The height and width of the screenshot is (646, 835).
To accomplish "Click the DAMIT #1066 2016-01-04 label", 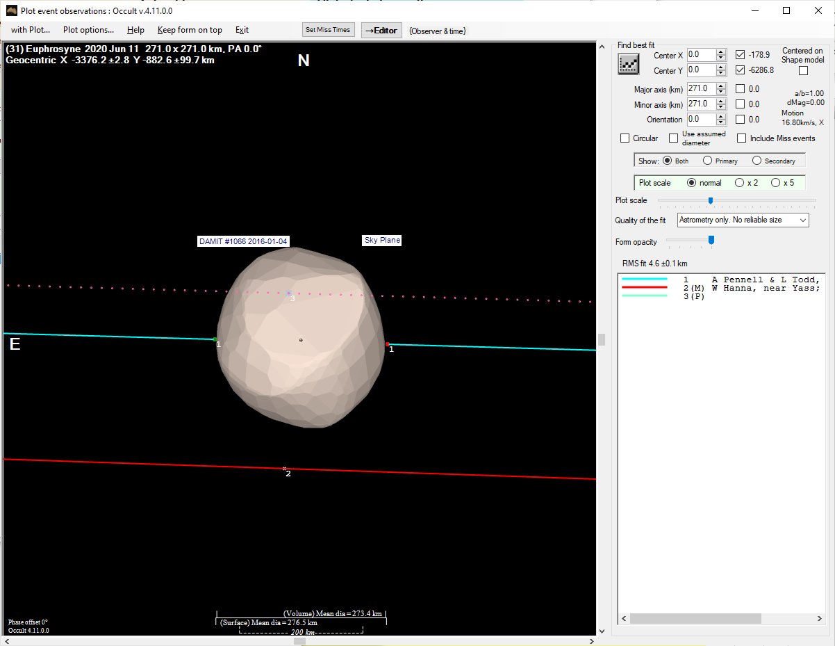I will [x=243, y=241].
